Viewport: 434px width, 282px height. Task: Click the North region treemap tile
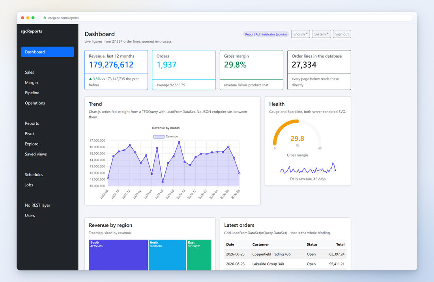(167, 255)
